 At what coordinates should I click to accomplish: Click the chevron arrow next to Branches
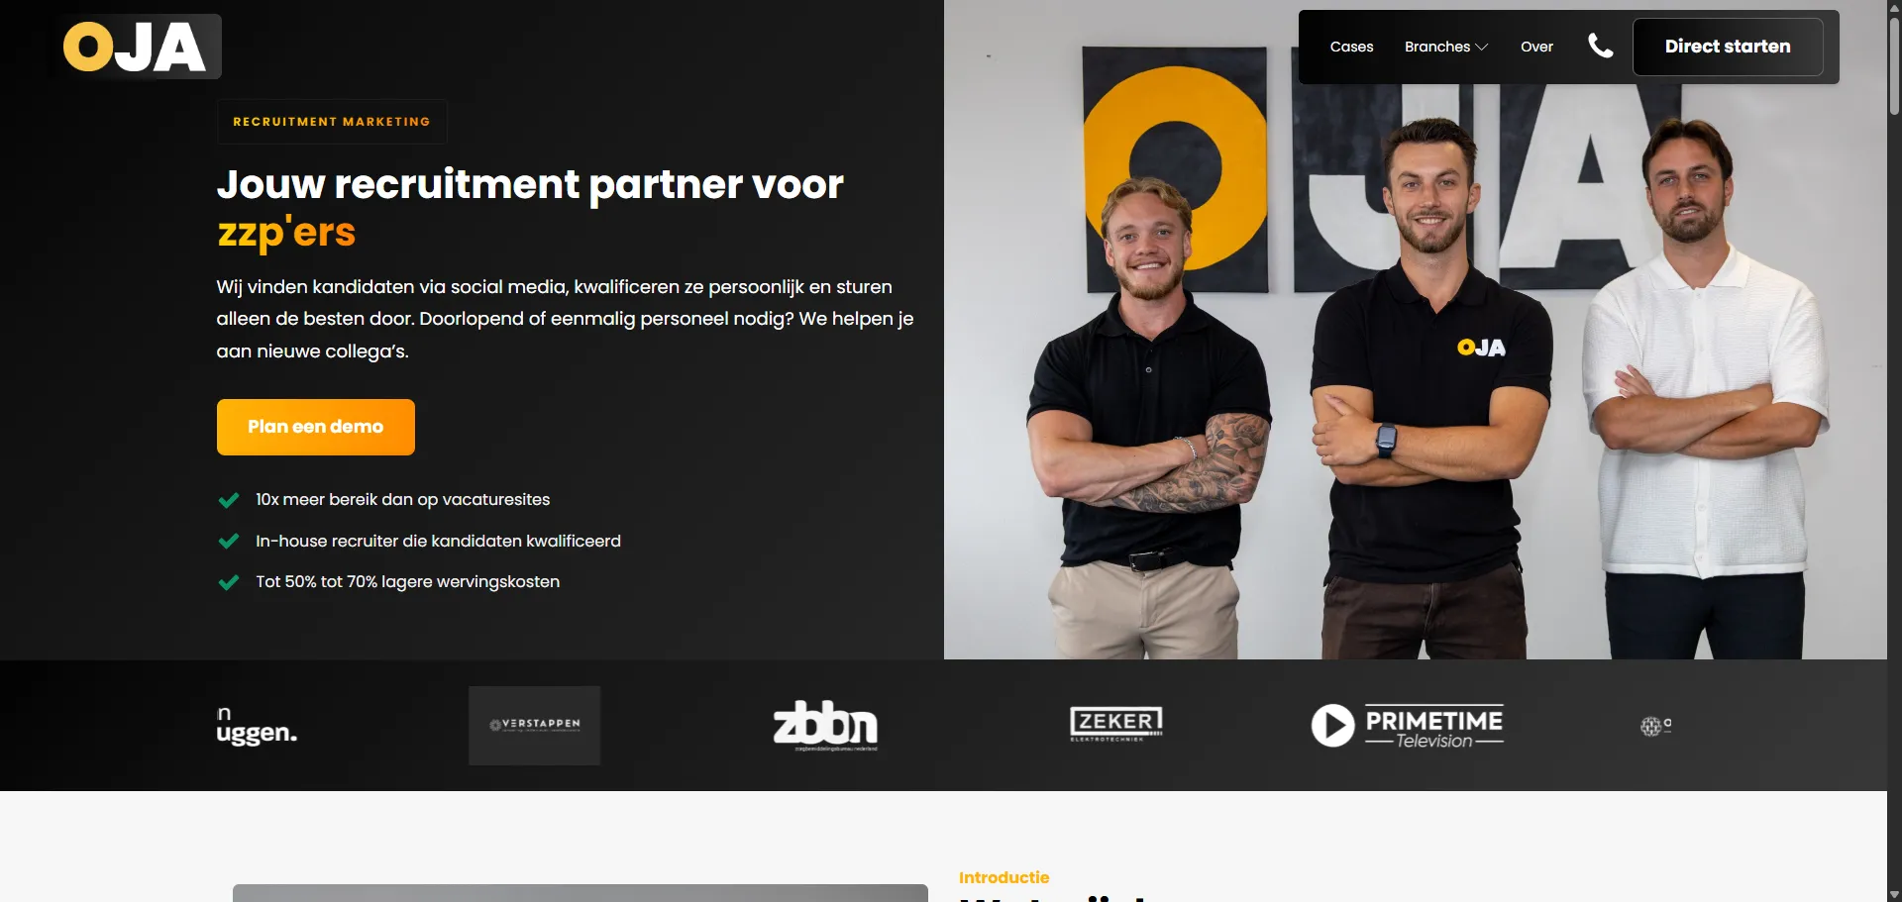pyautogui.click(x=1482, y=48)
